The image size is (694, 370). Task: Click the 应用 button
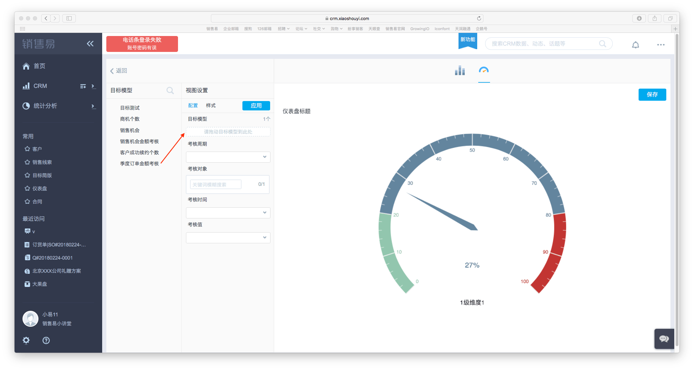(x=256, y=106)
